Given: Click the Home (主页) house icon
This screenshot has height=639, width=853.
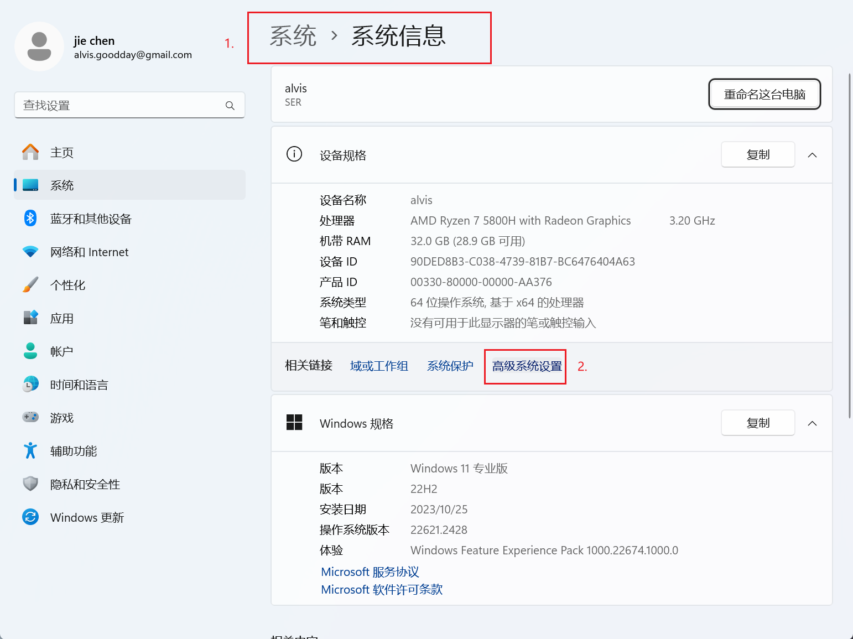Looking at the screenshot, I should pyautogui.click(x=30, y=152).
